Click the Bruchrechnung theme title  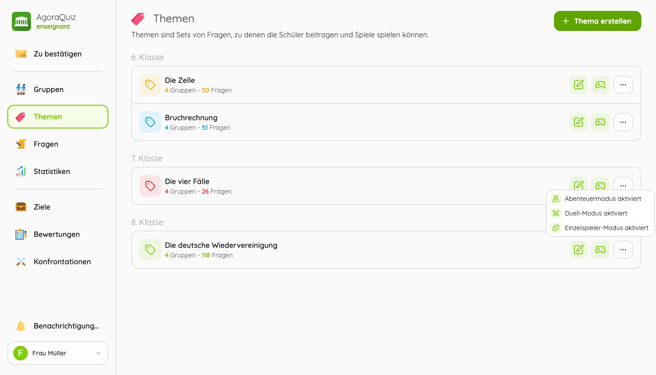[191, 118]
